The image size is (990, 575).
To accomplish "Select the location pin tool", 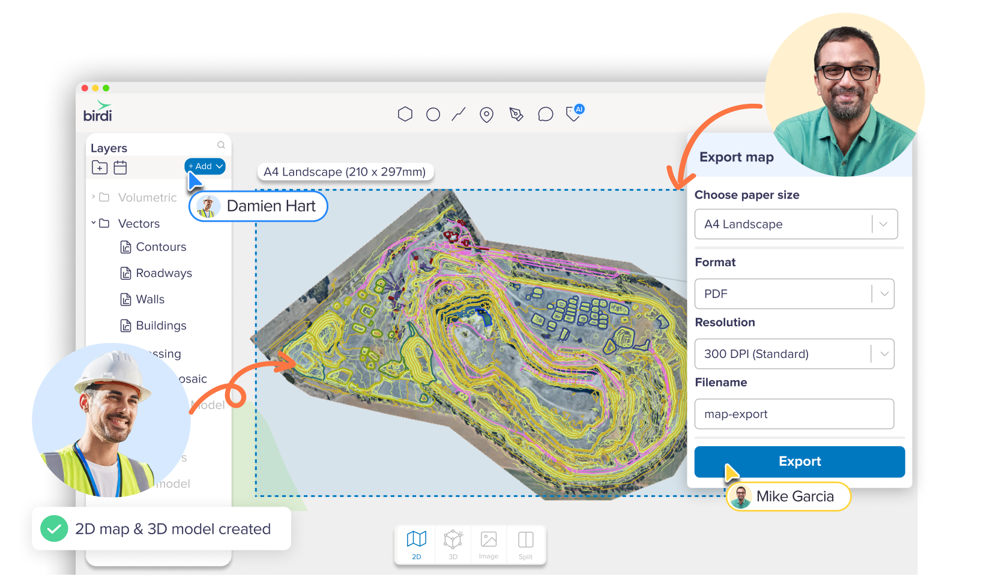I will pos(486,114).
